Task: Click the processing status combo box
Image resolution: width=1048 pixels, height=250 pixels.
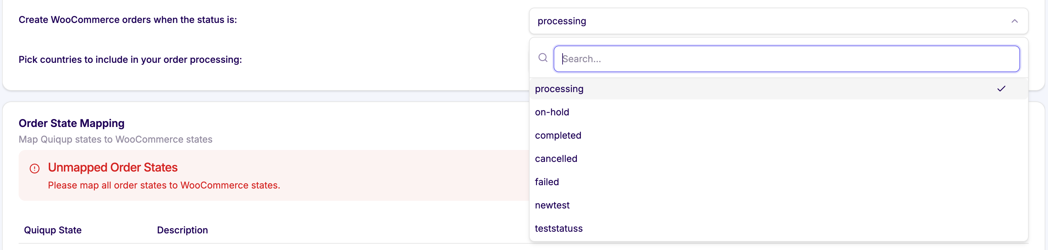Action: tap(773, 21)
